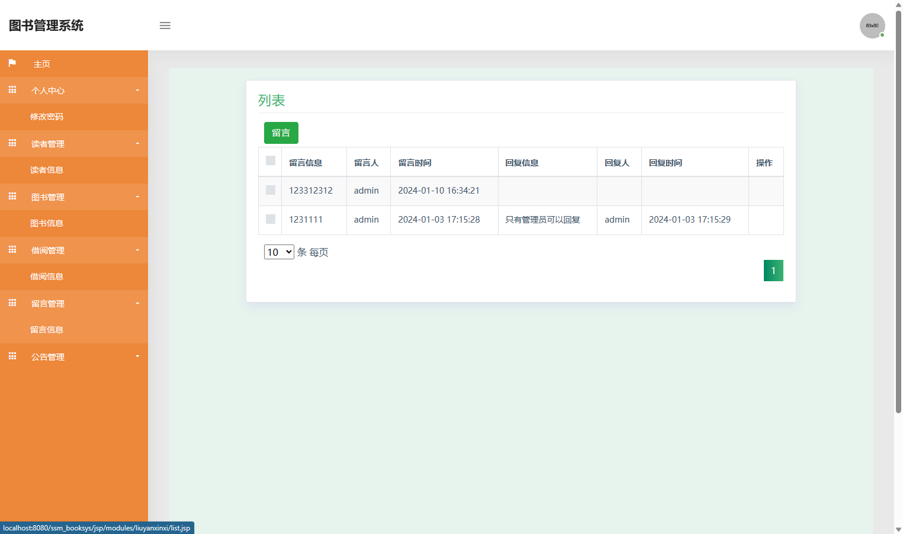Screen dimensions: 903x534
Task: Open 留言信息 in the sidebar
Action: point(47,330)
